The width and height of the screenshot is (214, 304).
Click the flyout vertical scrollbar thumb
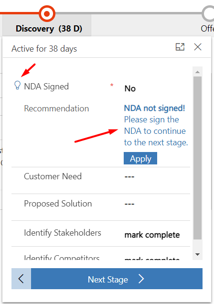point(198,158)
